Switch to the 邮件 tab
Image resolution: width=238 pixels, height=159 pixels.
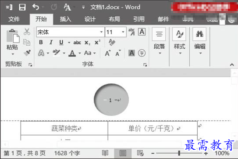tap(163, 19)
